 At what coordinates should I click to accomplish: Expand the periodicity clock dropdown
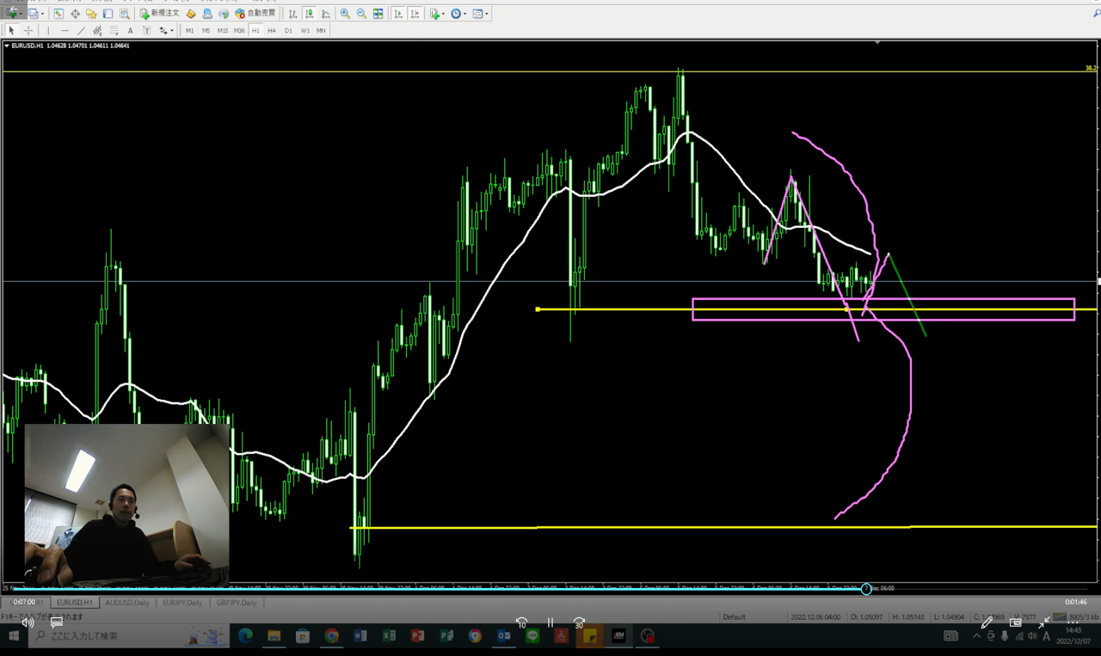(458, 14)
